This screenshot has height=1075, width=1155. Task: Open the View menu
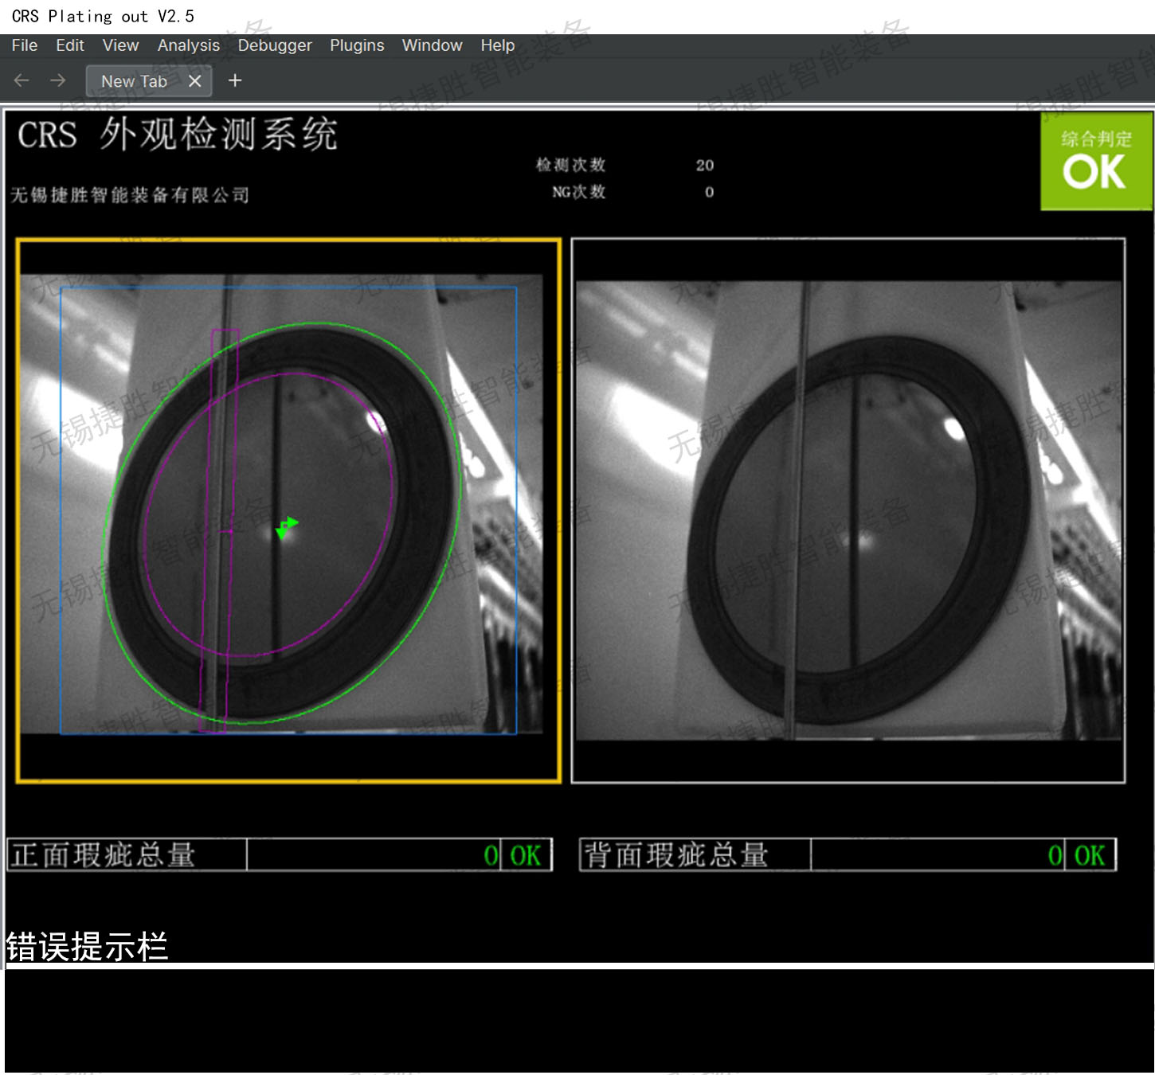pos(120,45)
